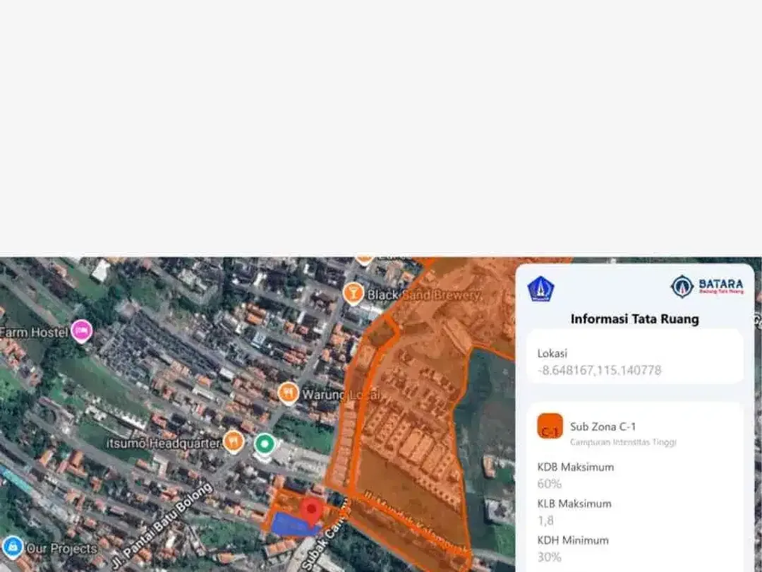Image resolution: width=762 pixels, height=572 pixels.
Task: Click the "Sub Zona C-1" label
Action: click(603, 427)
